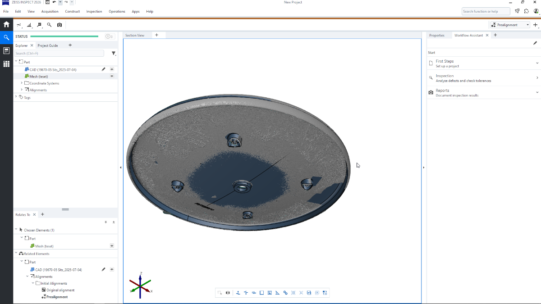Open Reports: Document inspection results

[x=457, y=93]
